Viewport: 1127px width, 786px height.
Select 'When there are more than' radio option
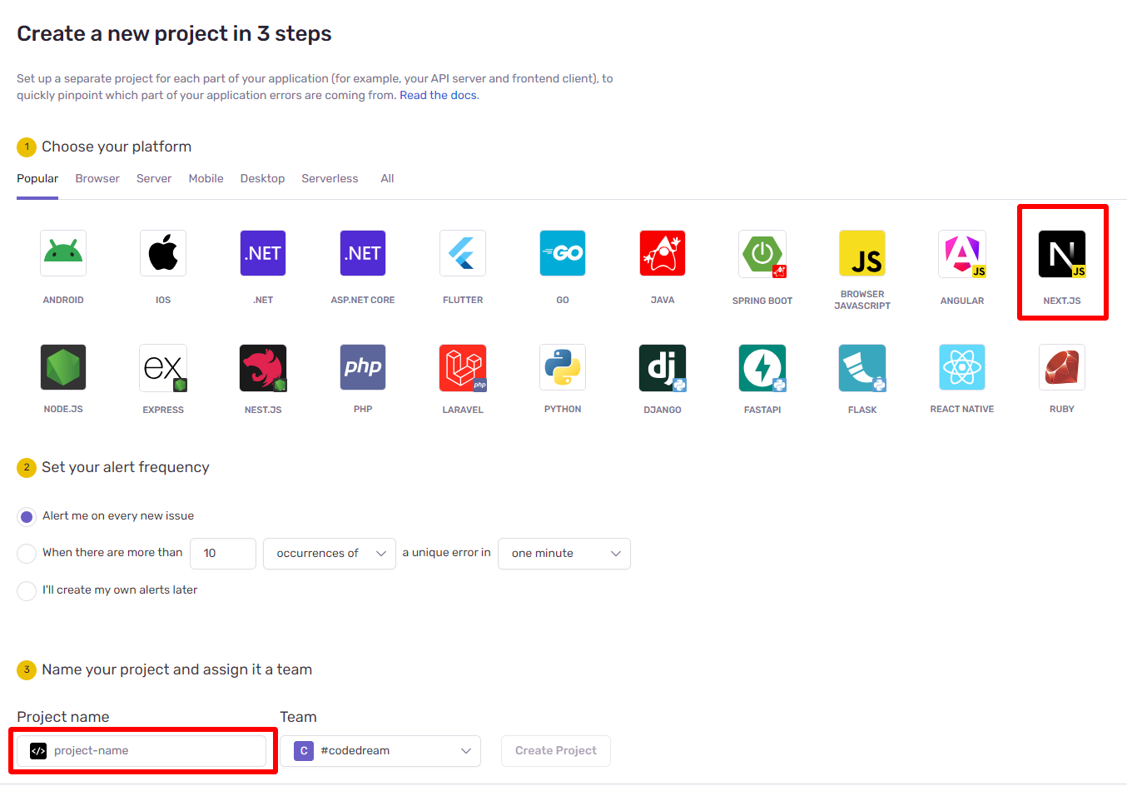27,553
